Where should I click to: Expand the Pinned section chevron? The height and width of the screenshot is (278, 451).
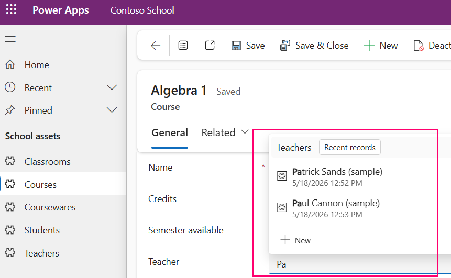tap(112, 110)
